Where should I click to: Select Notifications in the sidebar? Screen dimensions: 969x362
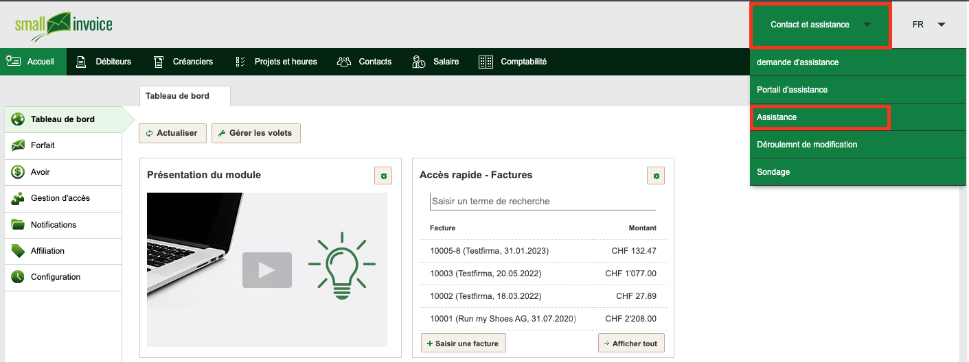click(x=63, y=225)
